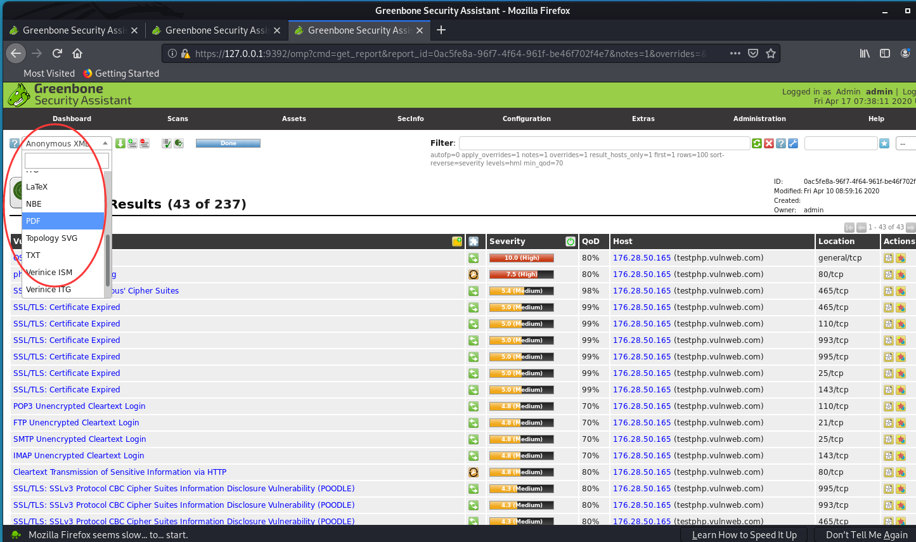
Task: Add override icon for the general/tcp row
Action: coord(901,258)
